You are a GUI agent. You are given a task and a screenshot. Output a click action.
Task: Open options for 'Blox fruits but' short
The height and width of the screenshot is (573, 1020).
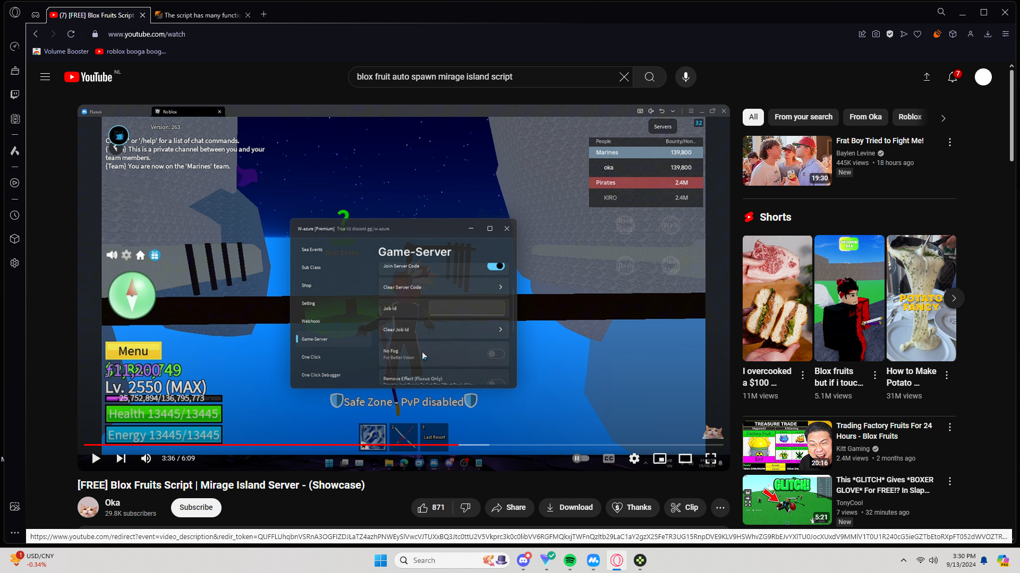click(875, 375)
